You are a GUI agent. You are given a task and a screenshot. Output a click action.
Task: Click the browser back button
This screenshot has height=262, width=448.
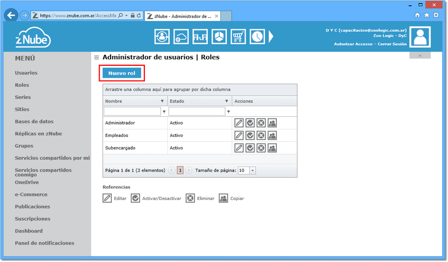[11, 15]
